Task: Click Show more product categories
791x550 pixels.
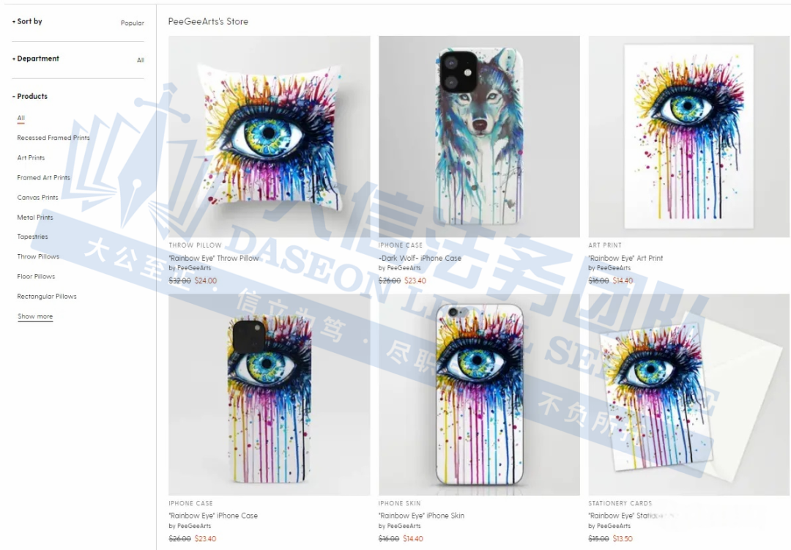Action: [35, 316]
